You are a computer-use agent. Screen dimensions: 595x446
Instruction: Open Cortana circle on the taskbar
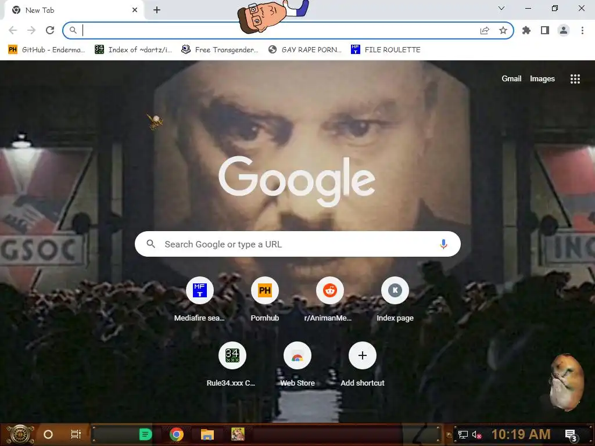click(48, 434)
